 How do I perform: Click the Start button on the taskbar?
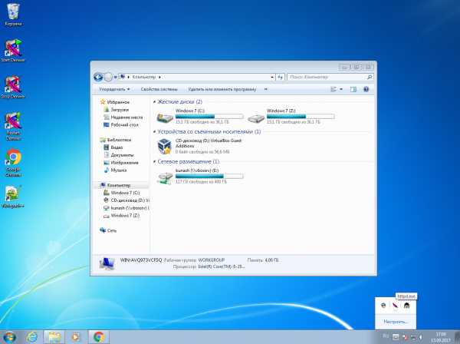(x=9, y=337)
